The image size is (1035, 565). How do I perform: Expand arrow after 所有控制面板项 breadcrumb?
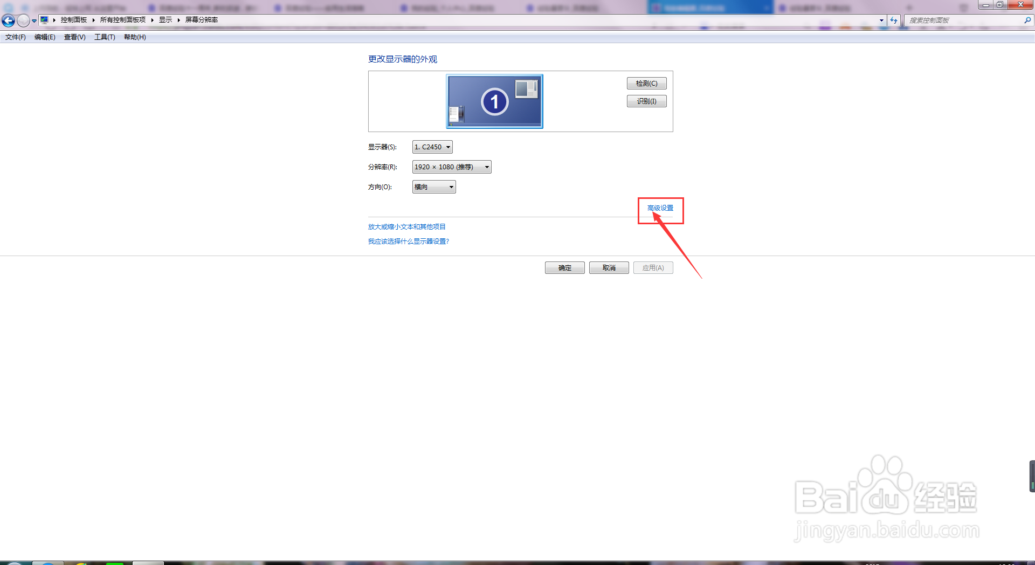(153, 20)
